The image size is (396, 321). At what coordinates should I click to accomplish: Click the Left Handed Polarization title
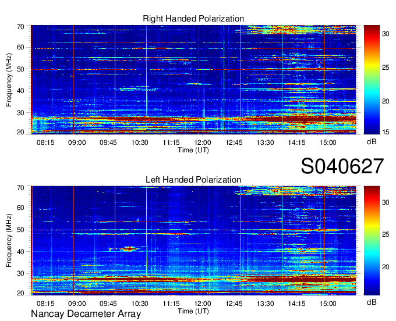[193, 180]
